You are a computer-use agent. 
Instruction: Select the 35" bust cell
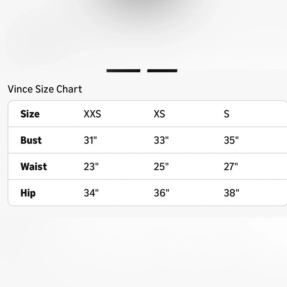(x=231, y=140)
